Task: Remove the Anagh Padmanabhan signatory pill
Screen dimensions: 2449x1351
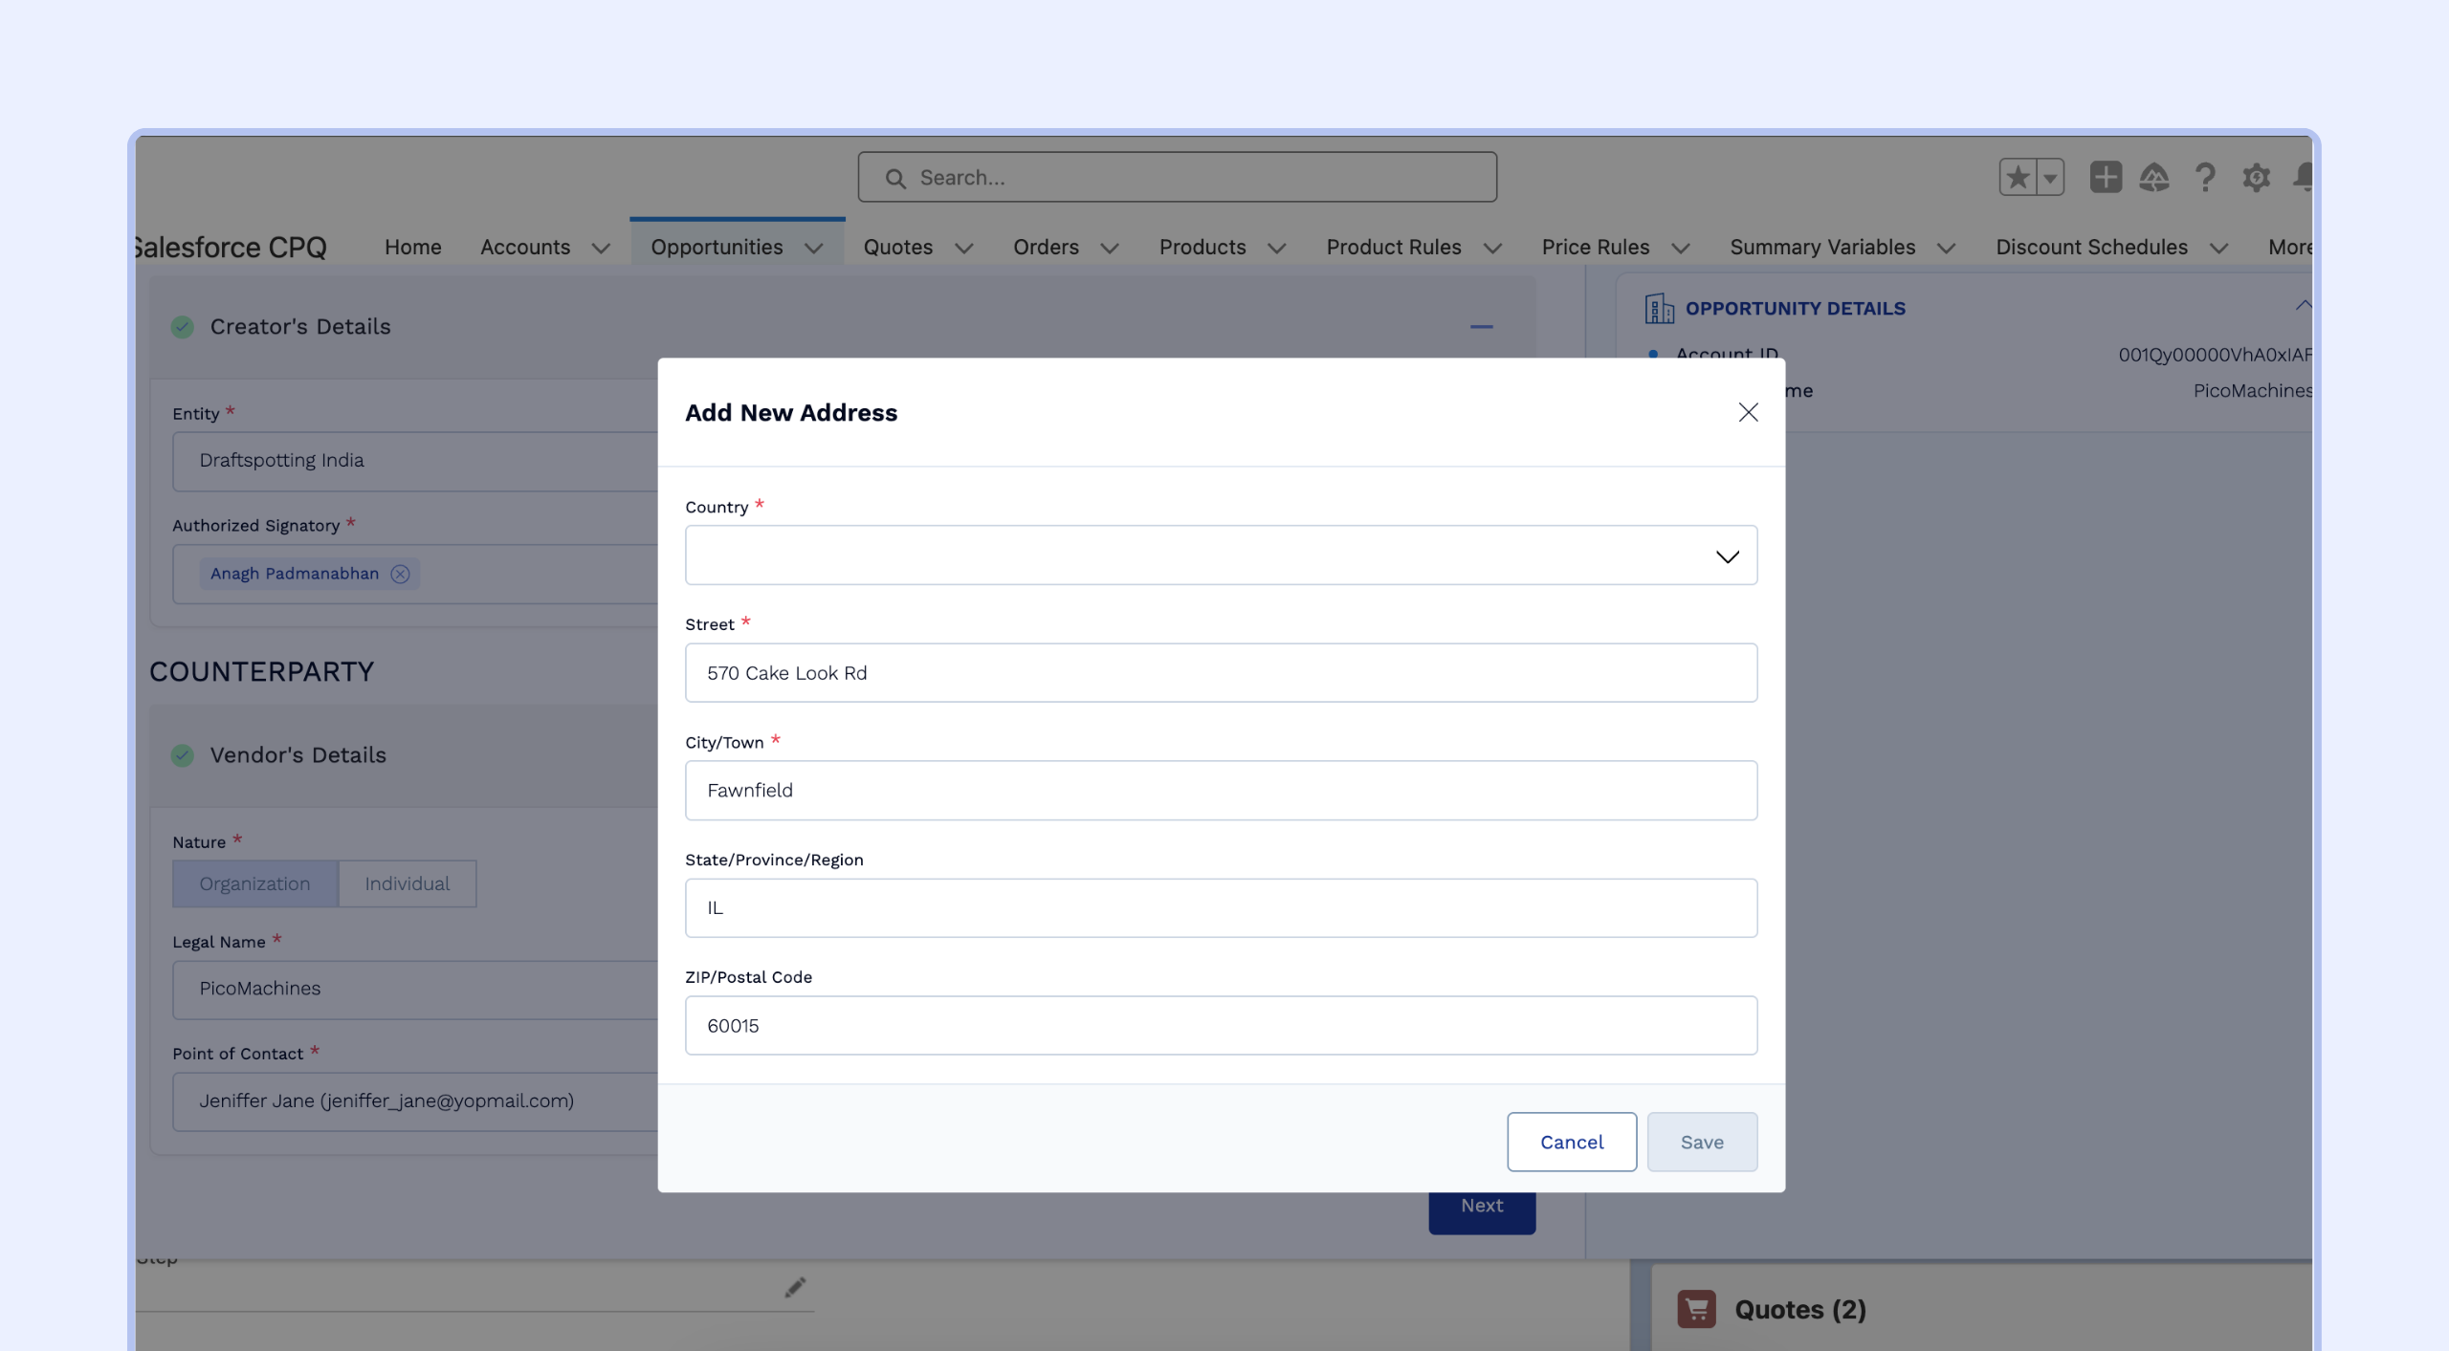Action: 400,574
